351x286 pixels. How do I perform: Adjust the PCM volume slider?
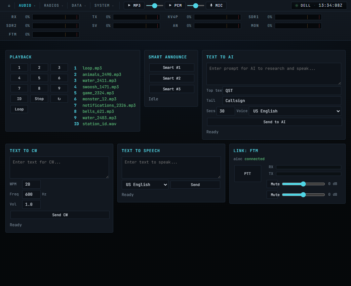(x=196, y=6)
